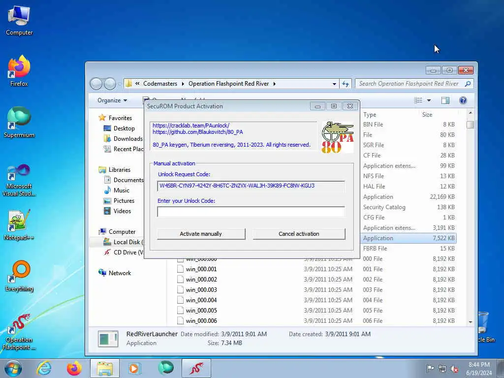
Task: Open the Supermium desktop shortcut
Action: coord(19,123)
